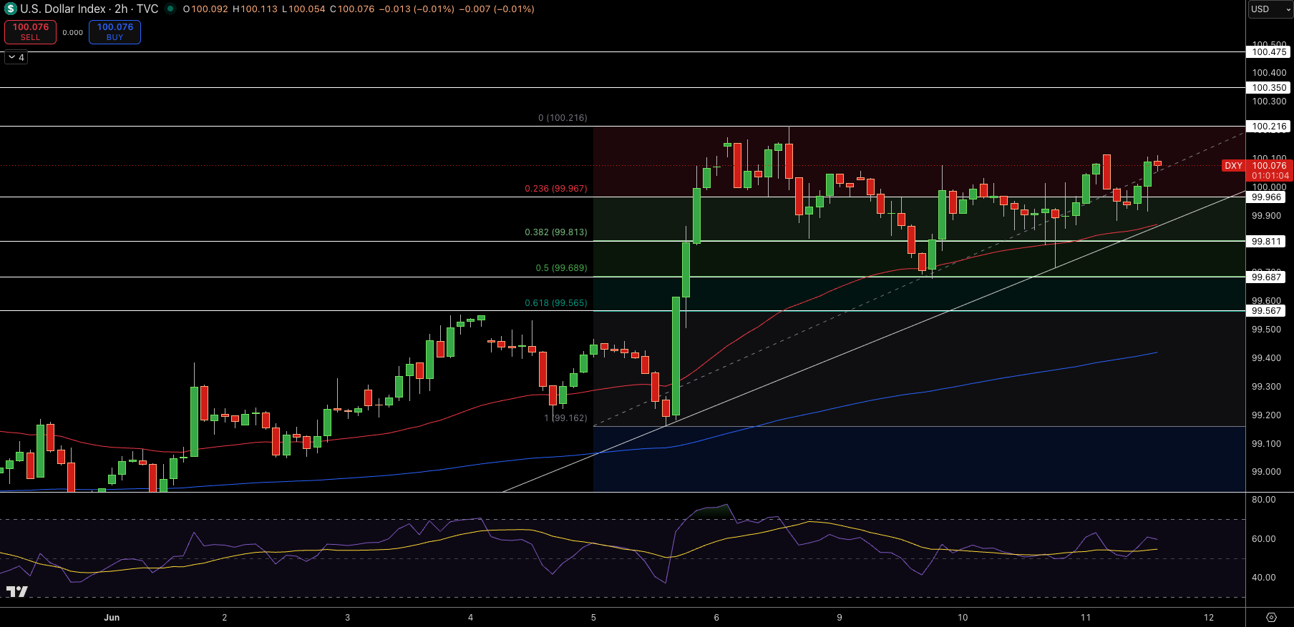The height and width of the screenshot is (627, 1294).
Task: Select the Fibonacci 0.5 (99.689) label
Action: click(561, 268)
